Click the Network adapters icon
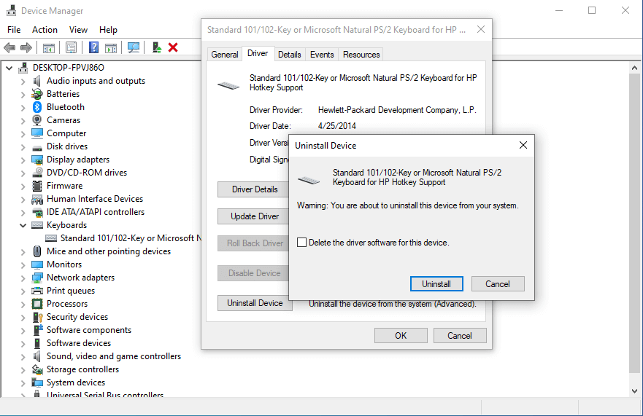The height and width of the screenshot is (416, 643). (x=37, y=278)
